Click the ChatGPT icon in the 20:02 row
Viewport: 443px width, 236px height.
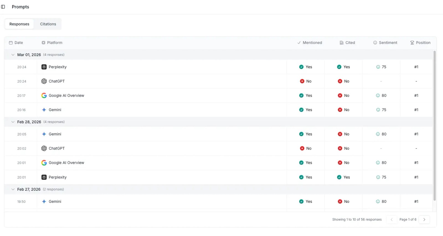(x=44, y=148)
